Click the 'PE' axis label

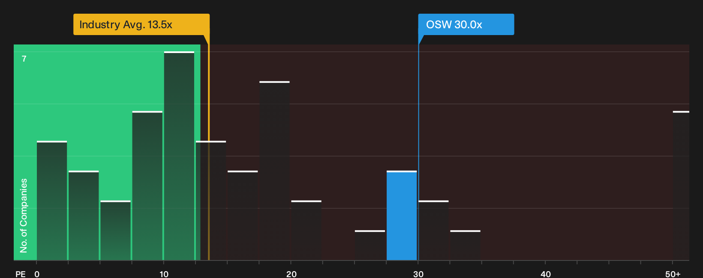(x=21, y=274)
